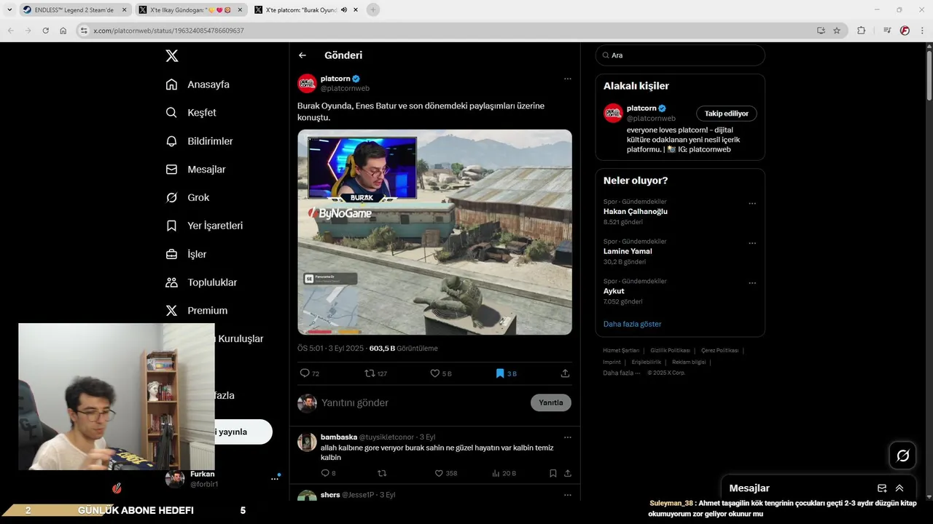
Task: Open platcorn in Alakalı kişiler
Action: tap(641, 108)
